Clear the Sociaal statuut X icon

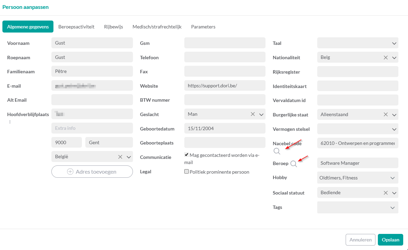tap(385, 193)
